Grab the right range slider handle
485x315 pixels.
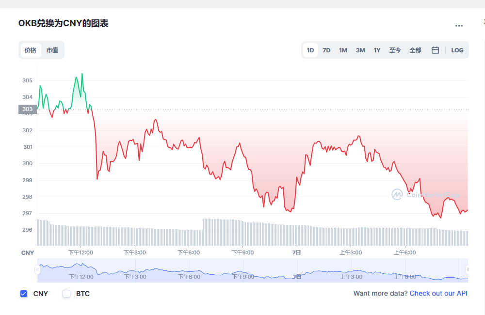click(x=468, y=270)
